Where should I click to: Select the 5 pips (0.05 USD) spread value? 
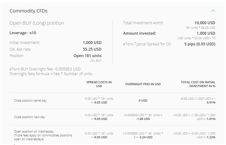pyautogui.click(x=200, y=44)
